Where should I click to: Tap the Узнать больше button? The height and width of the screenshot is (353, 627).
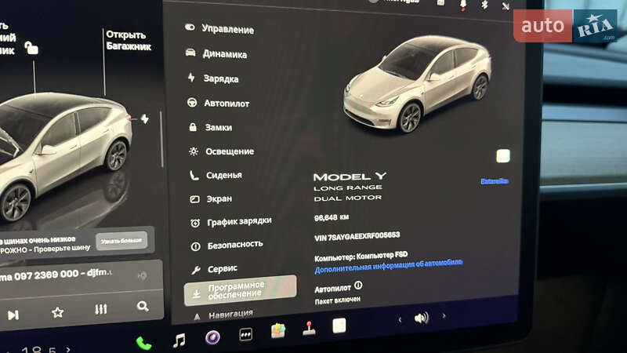(x=121, y=241)
